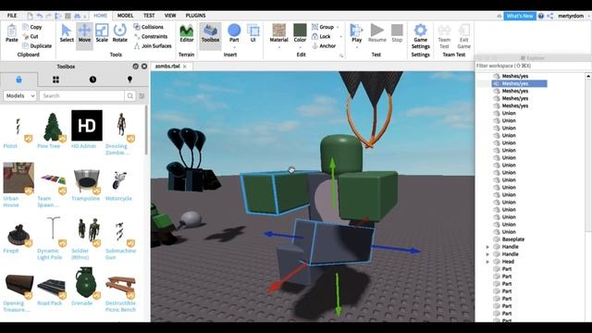The height and width of the screenshot is (333, 592).
Task: Cut the selected object
Action: [31, 37]
